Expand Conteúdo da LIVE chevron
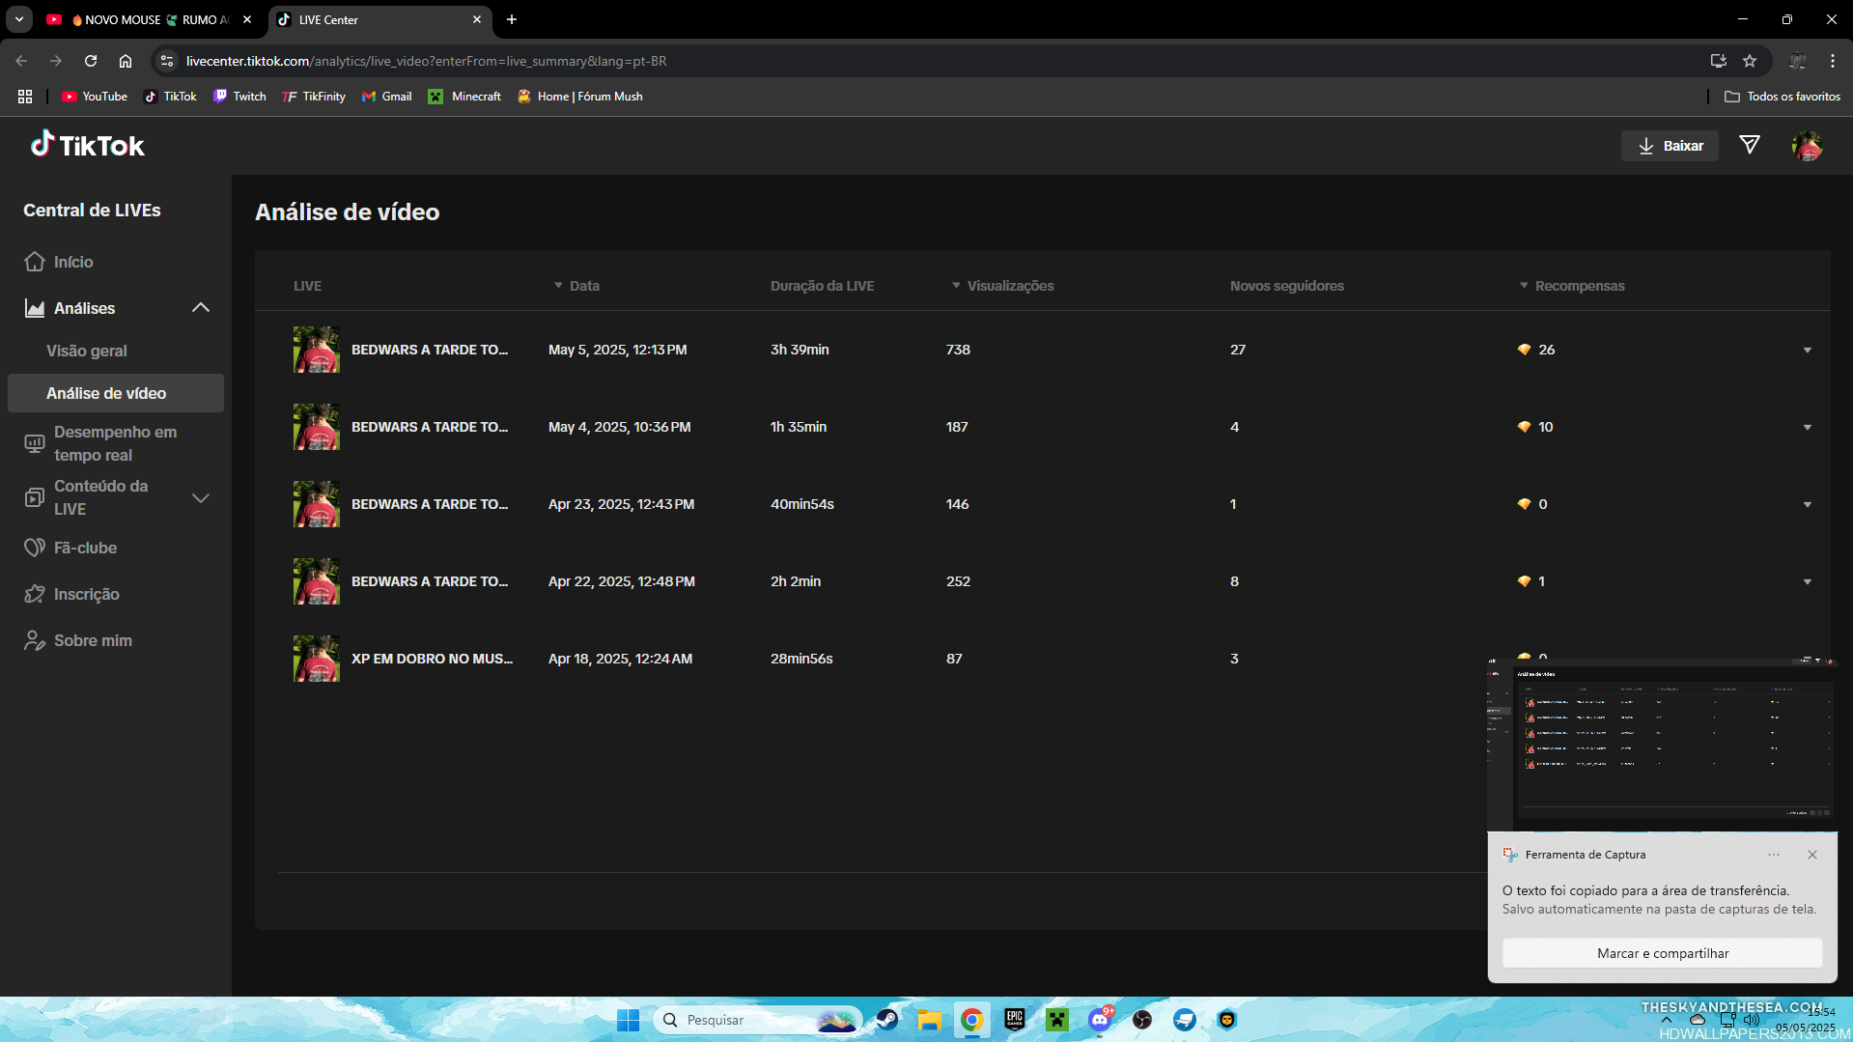 (201, 498)
